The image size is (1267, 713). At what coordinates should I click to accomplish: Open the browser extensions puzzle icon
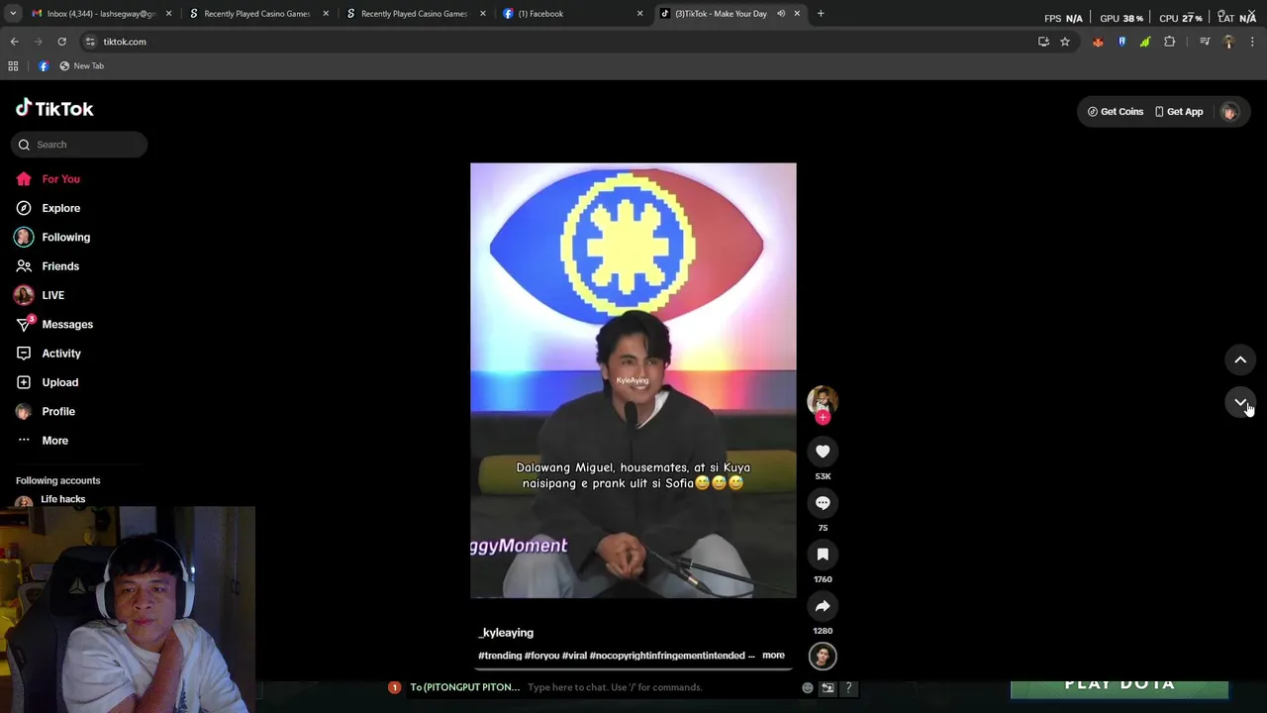1169,42
